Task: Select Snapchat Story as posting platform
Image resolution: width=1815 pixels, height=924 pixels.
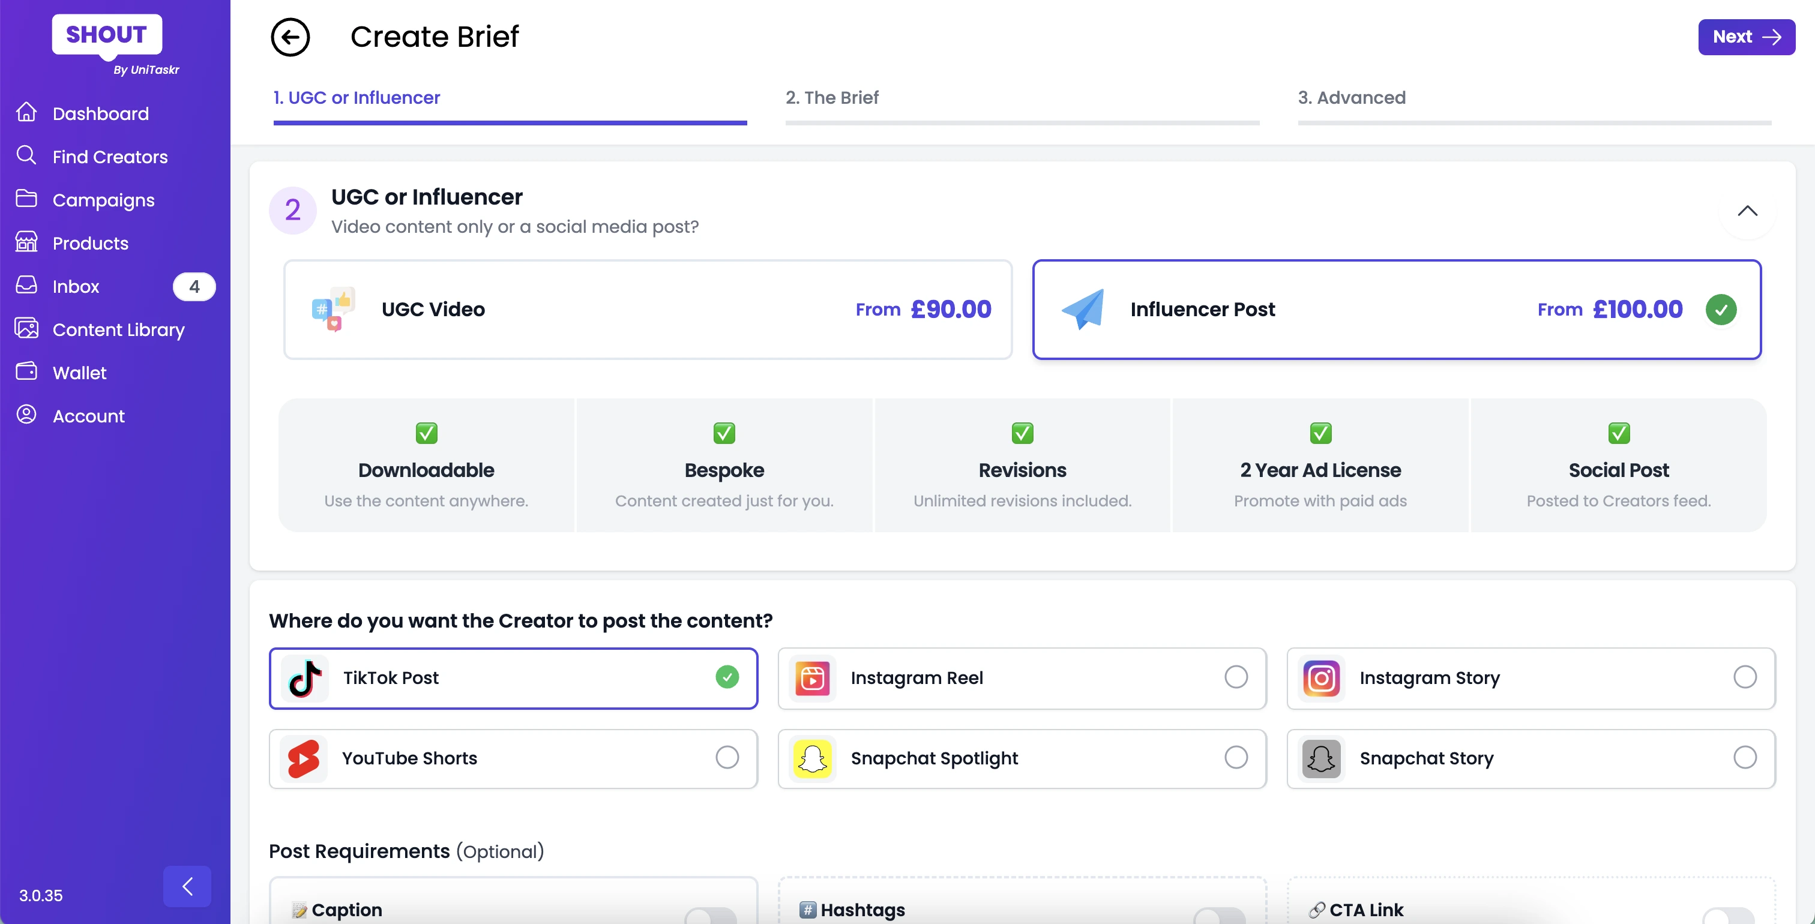Action: (x=1744, y=758)
